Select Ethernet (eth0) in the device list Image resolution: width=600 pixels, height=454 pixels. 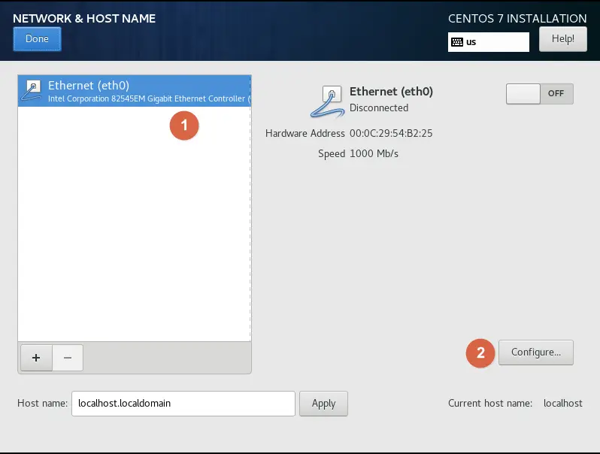tap(135, 91)
